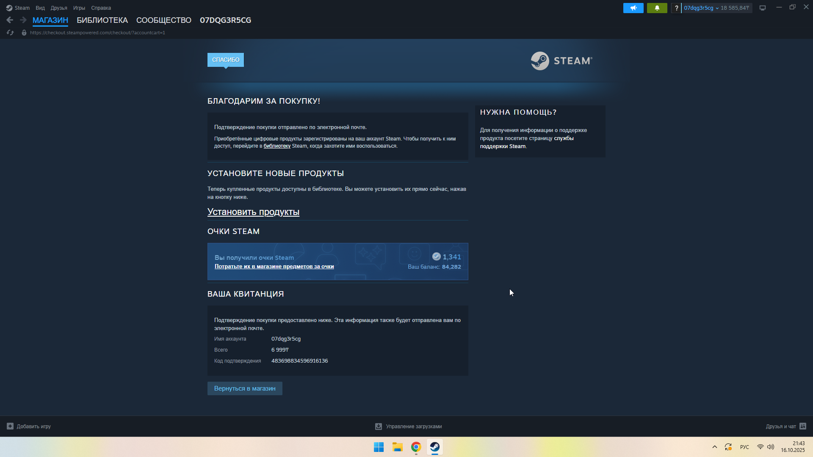Viewport: 813px width, 457px height.
Task: Click the Steam logo in header
Action: (561, 61)
